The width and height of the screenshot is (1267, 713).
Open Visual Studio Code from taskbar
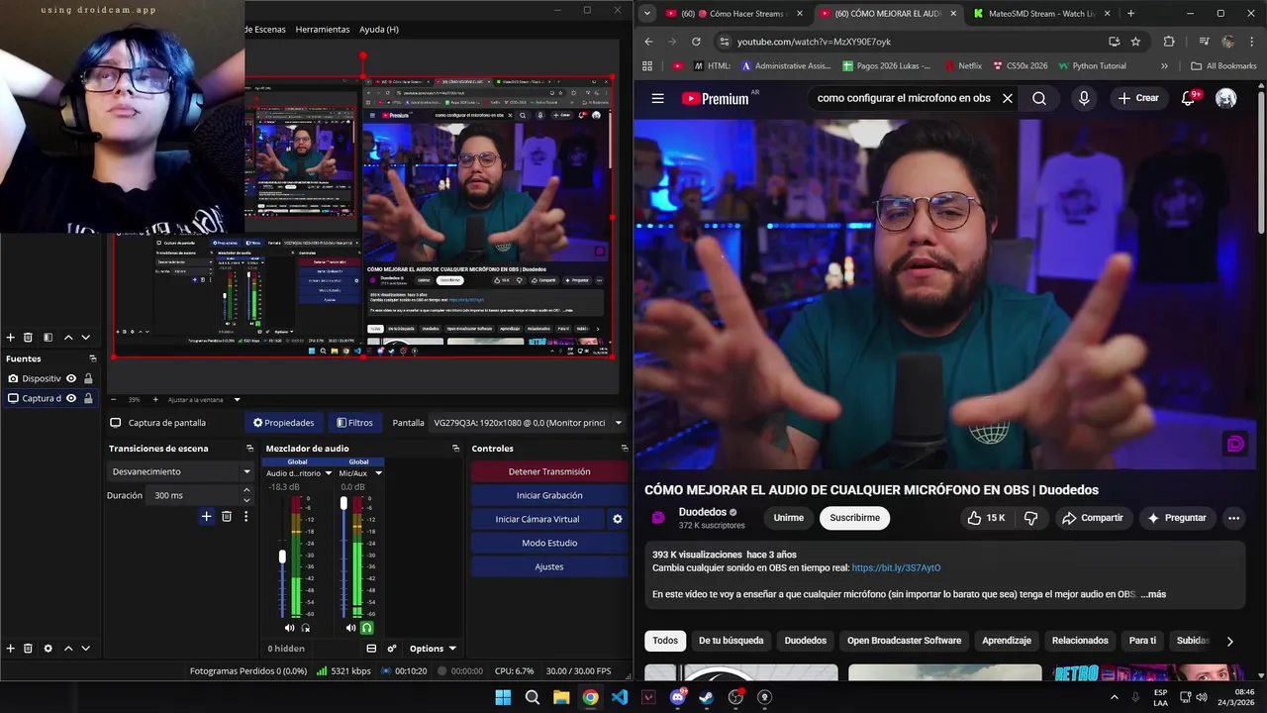point(620,697)
